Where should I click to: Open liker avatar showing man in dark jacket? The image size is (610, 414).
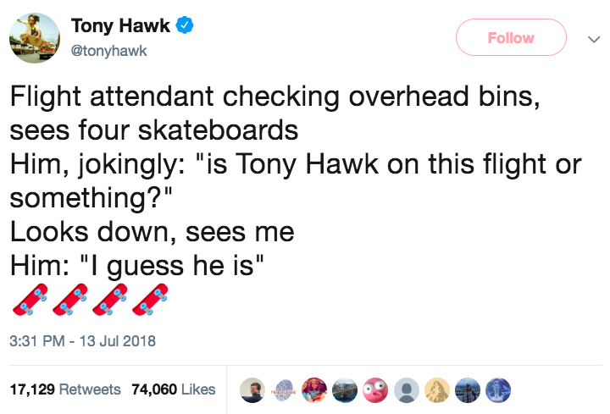(252, 390)
